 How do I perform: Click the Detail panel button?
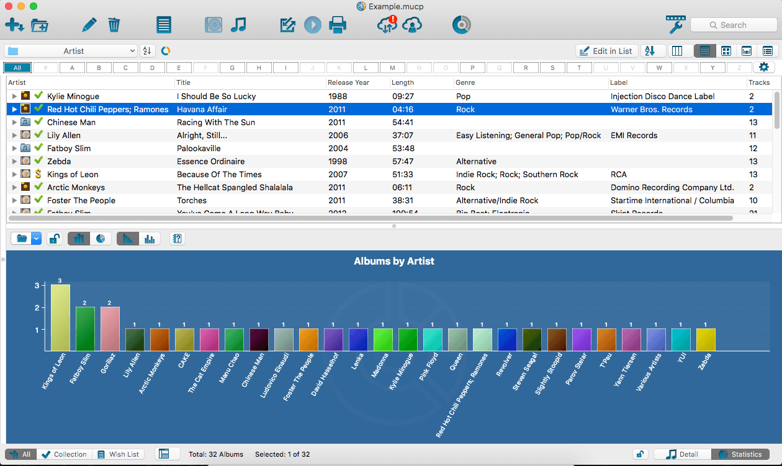pyautogui.click(x=682, y=454)
